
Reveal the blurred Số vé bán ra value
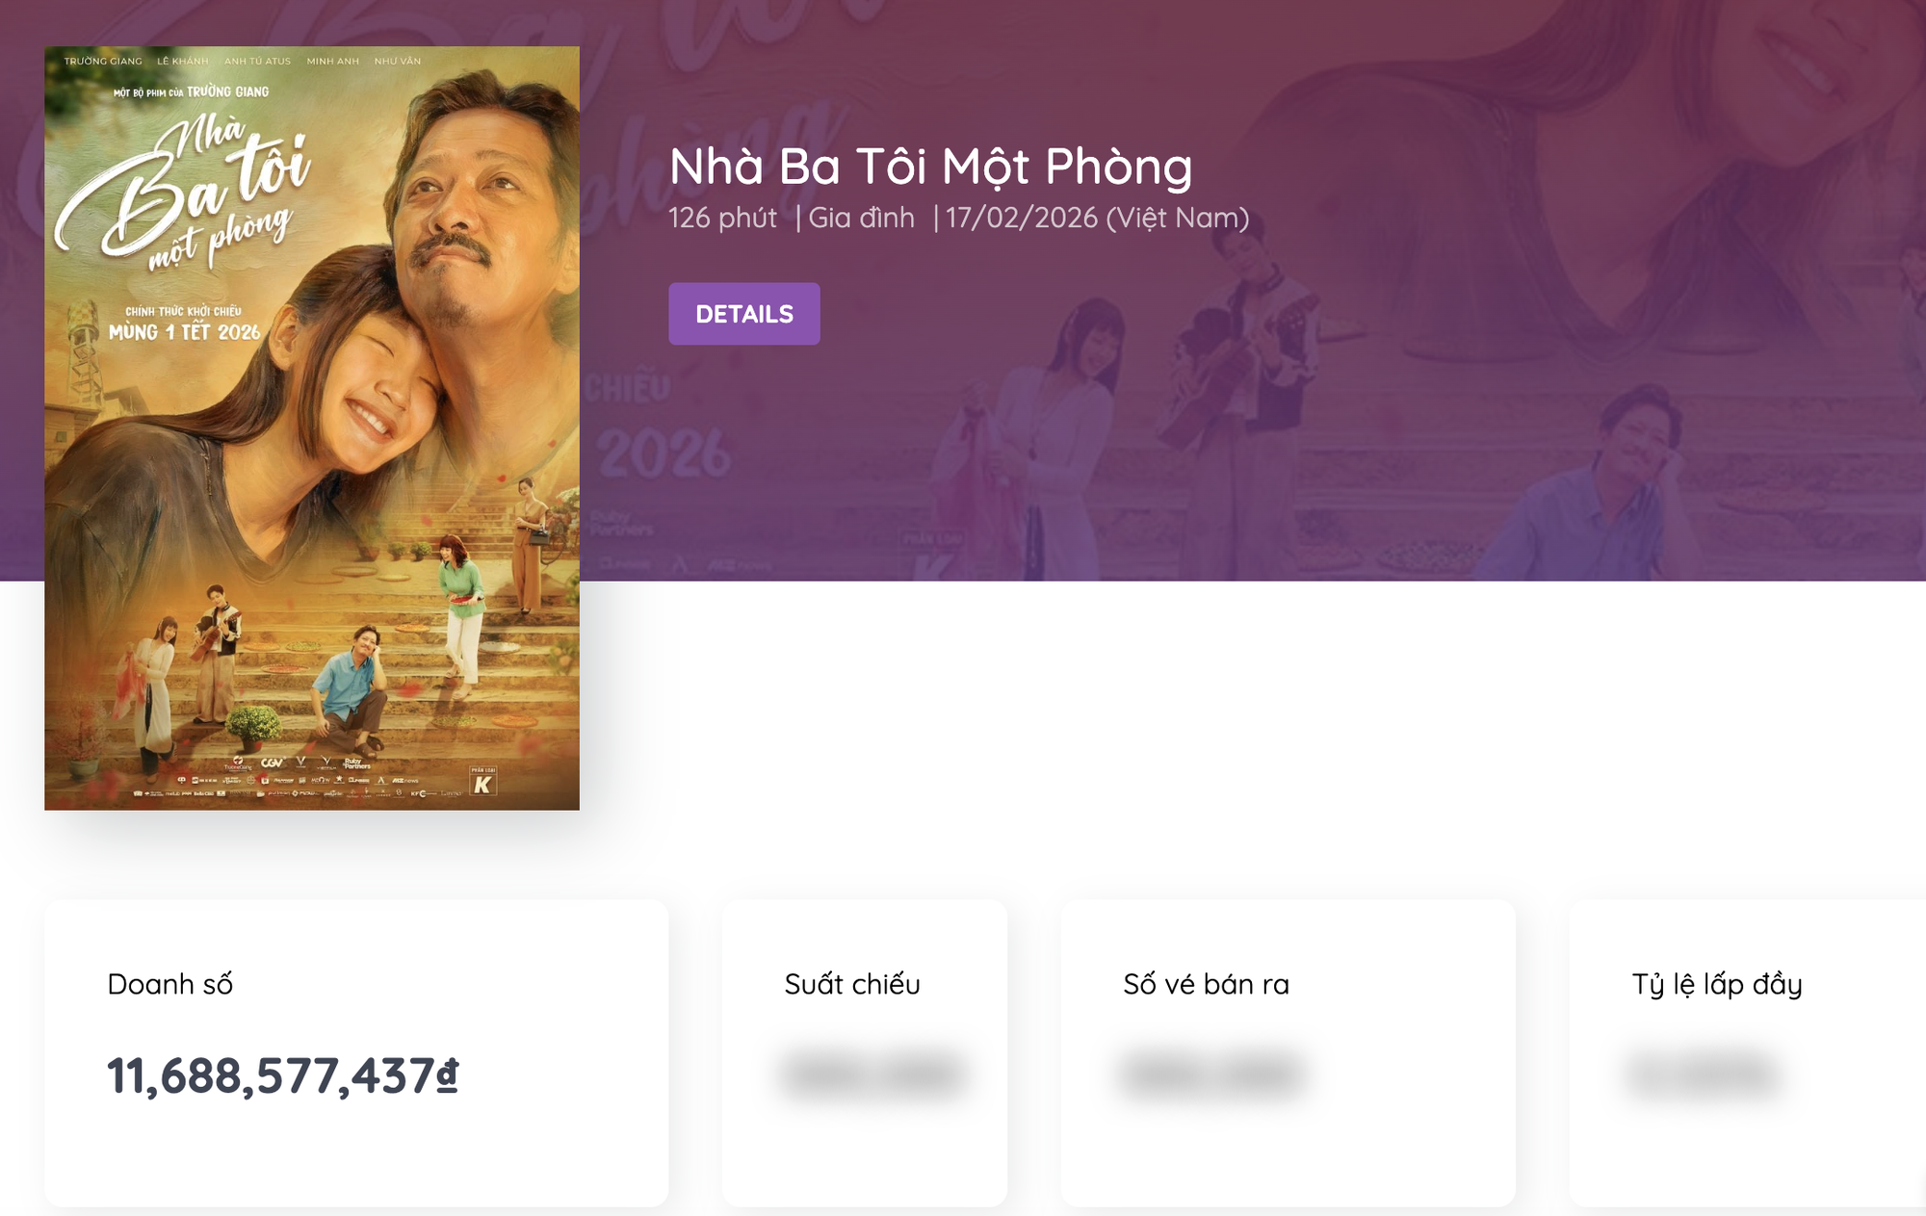click(x=1213, y=1074)
